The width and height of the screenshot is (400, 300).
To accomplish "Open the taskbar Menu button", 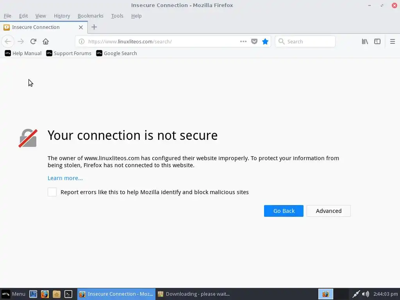I will pos(13,294).
